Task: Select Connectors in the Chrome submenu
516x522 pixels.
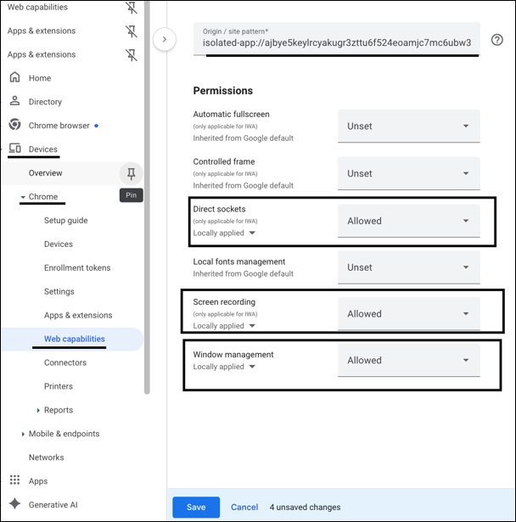Action: [65, 362]
